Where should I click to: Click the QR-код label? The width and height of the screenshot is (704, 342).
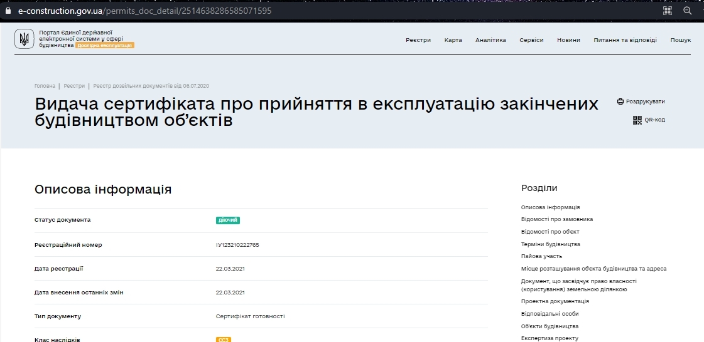coord(654,120)
